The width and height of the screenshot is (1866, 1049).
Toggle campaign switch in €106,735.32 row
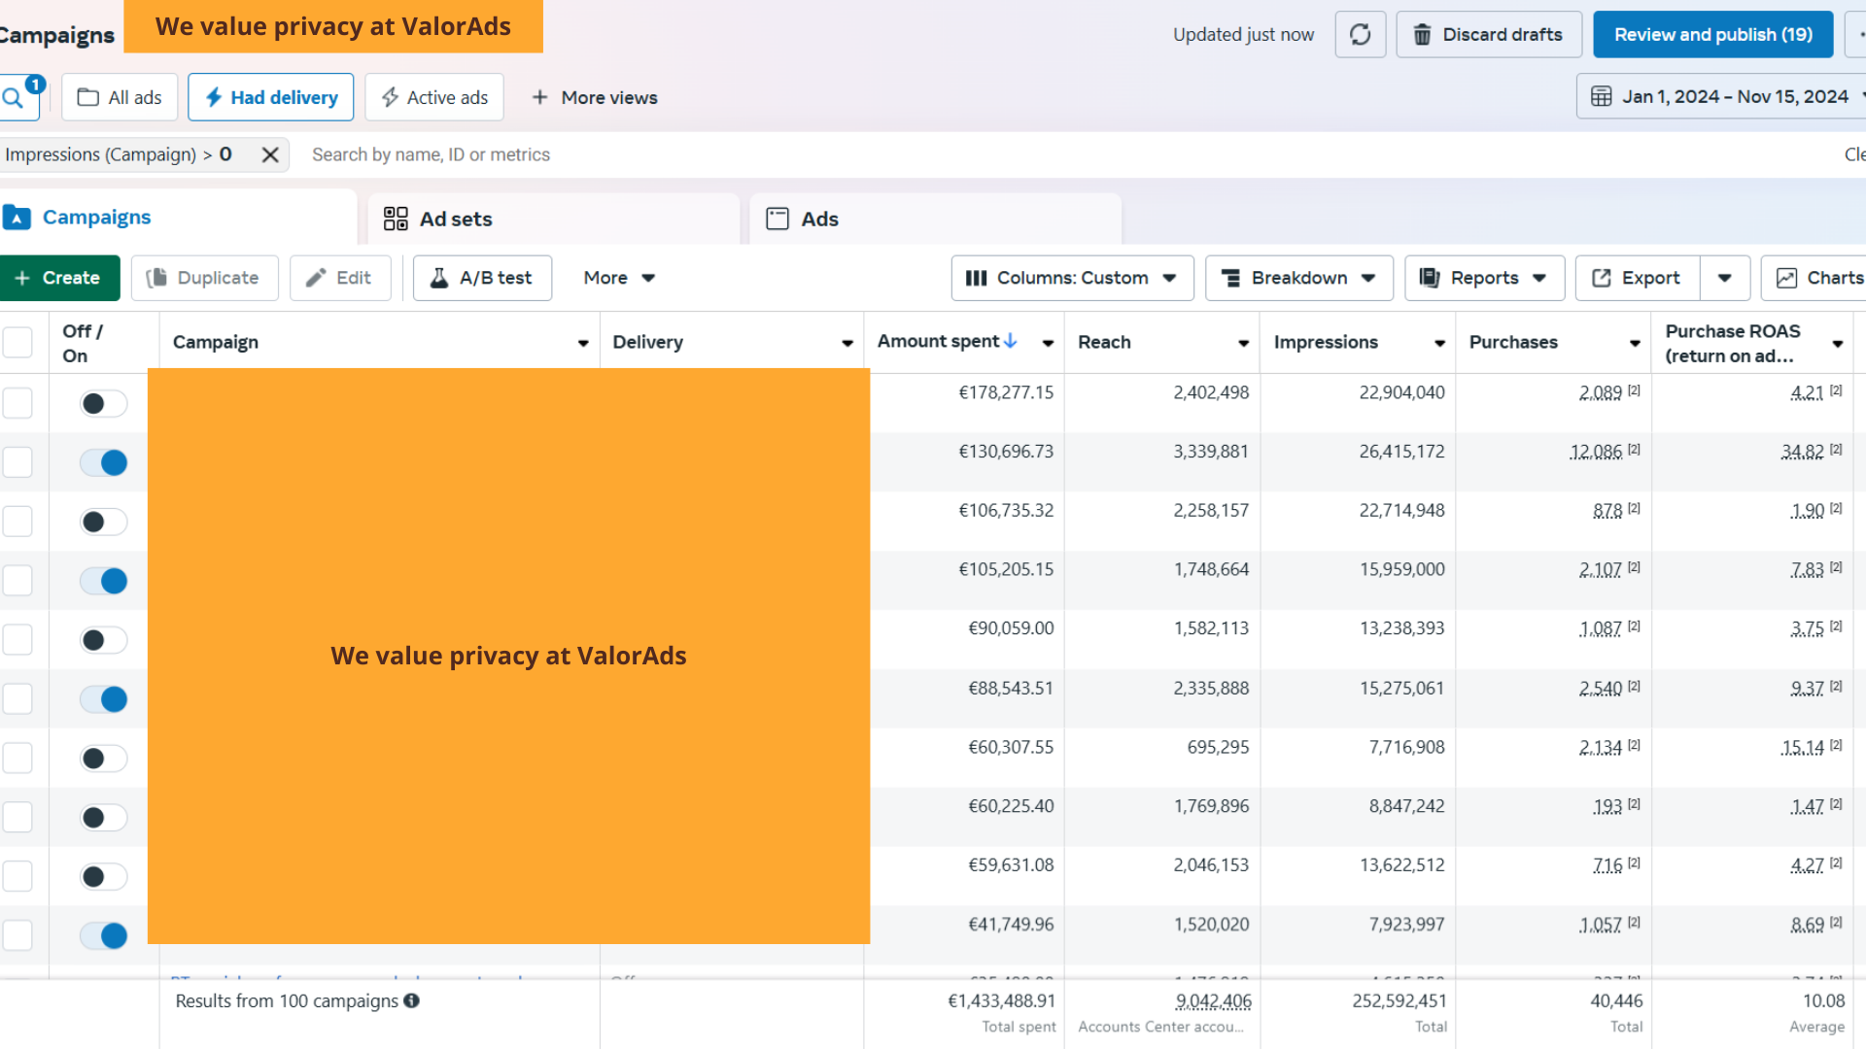[104, 523]
